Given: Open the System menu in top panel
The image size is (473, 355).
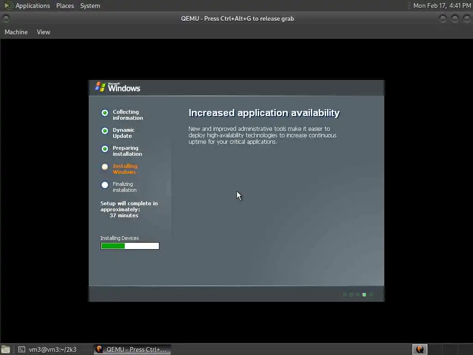Looking at the screenshot, I should (x=90, y=6).
